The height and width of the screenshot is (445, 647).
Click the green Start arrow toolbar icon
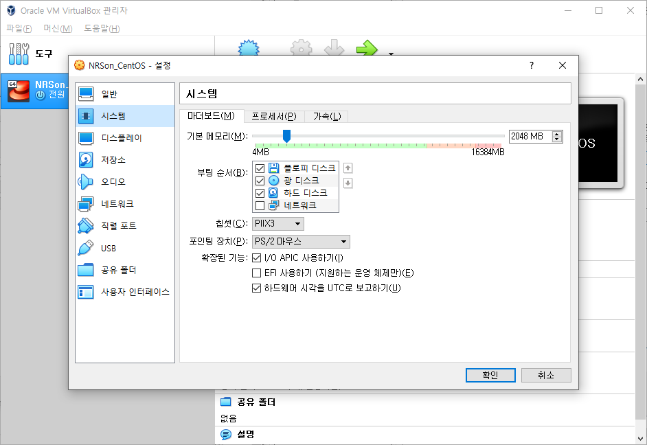tap(367, 48)
